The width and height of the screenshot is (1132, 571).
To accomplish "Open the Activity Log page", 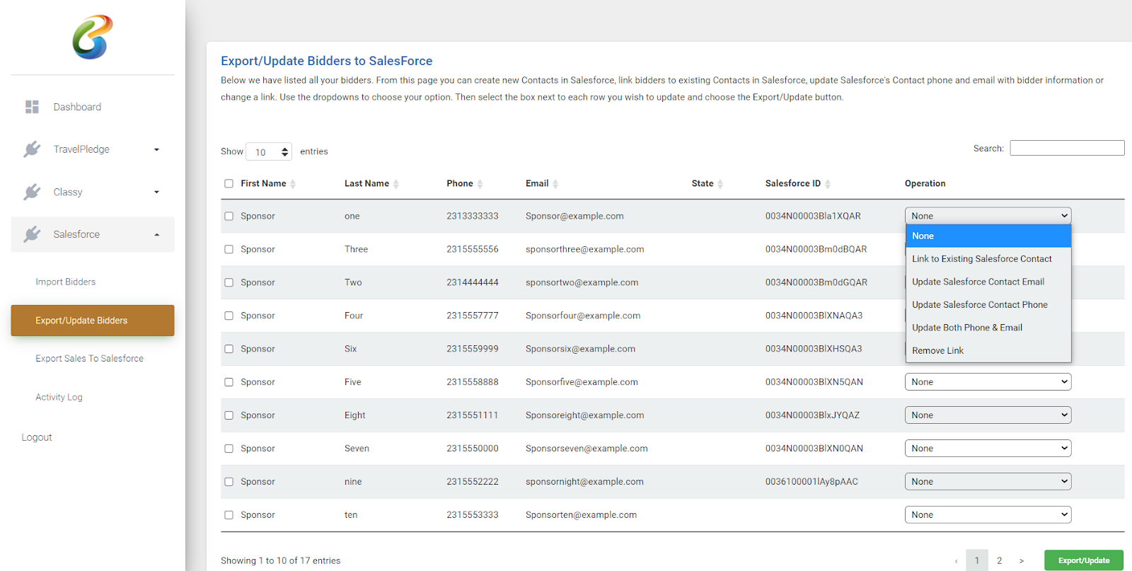I will 59,398.
